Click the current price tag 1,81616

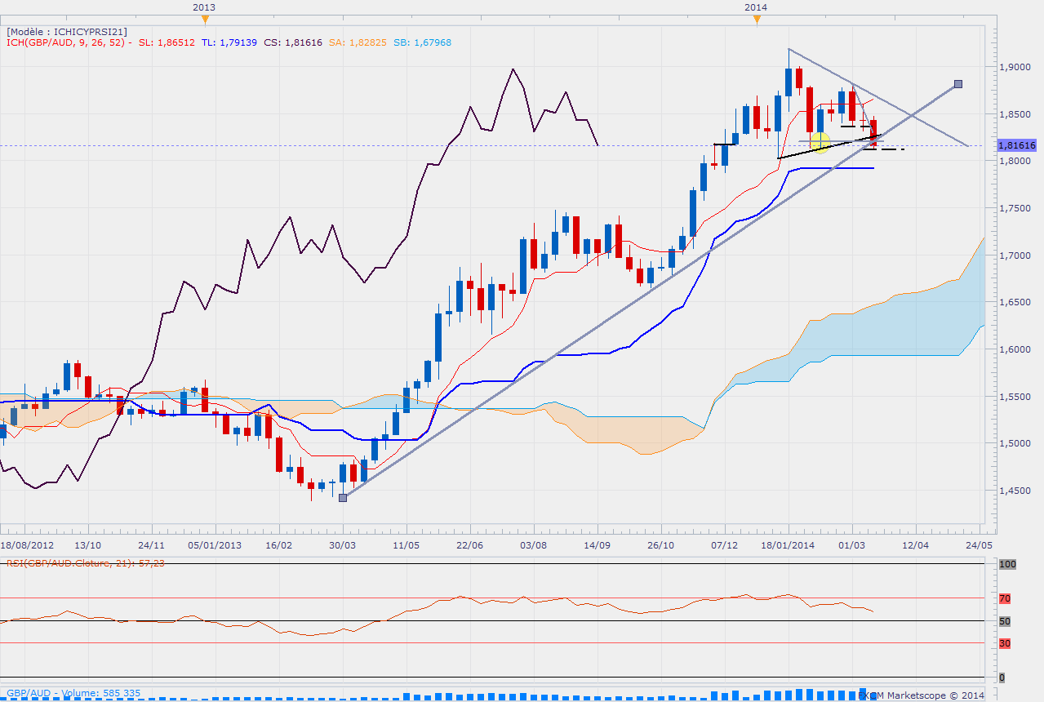click(1016, 145)
